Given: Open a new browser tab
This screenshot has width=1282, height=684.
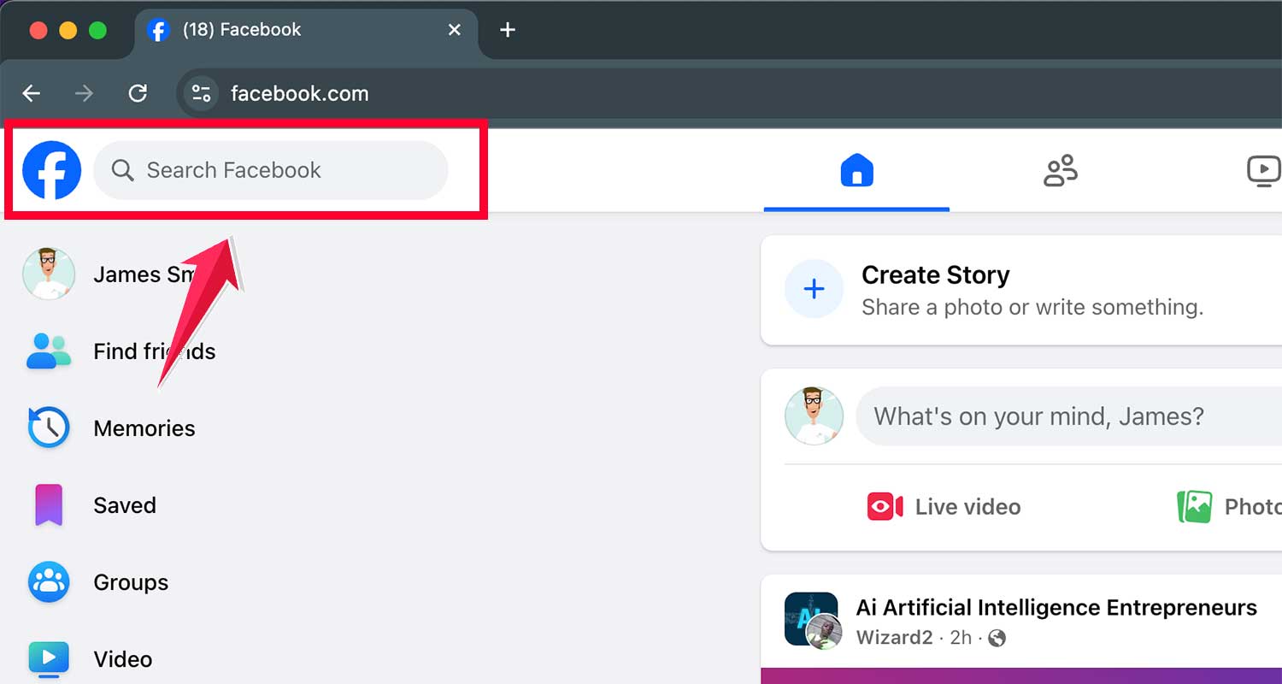Looking at the screenshot, I should 507,29.
